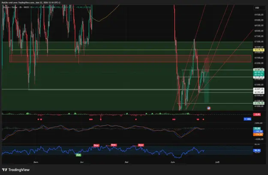Click the Juill label on time axis

pos(217,162)
